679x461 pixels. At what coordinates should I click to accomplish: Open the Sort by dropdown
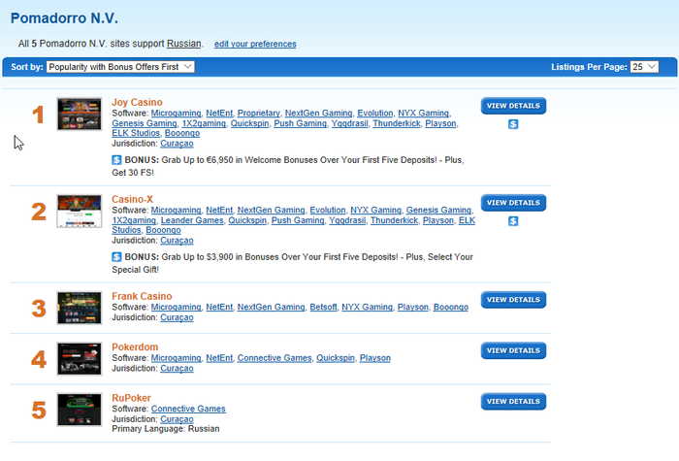tap(120, 67)
